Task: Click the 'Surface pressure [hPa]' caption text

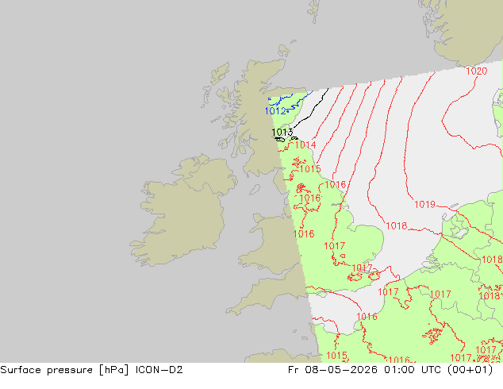Action: click(64, 370)
